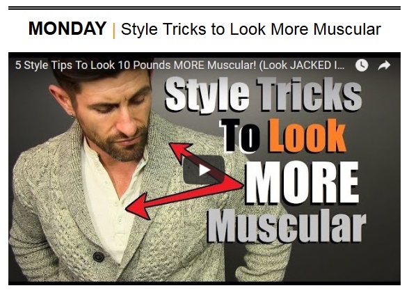Click the 'Style Tricks' text in thumbnail
The height and width of the screenshot is (295, 409).
[x=264, y=95]
